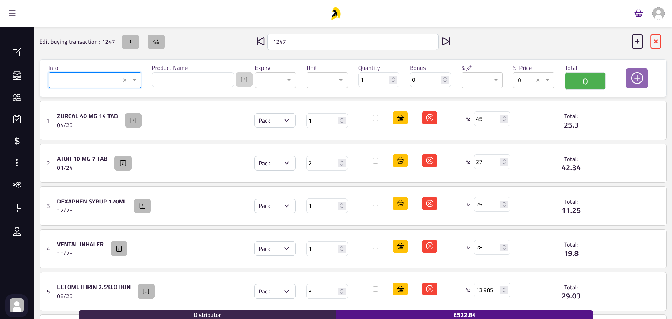Open the hamburger menu
The width and height of the screenshot is (672, 319).
coord(12,13)
